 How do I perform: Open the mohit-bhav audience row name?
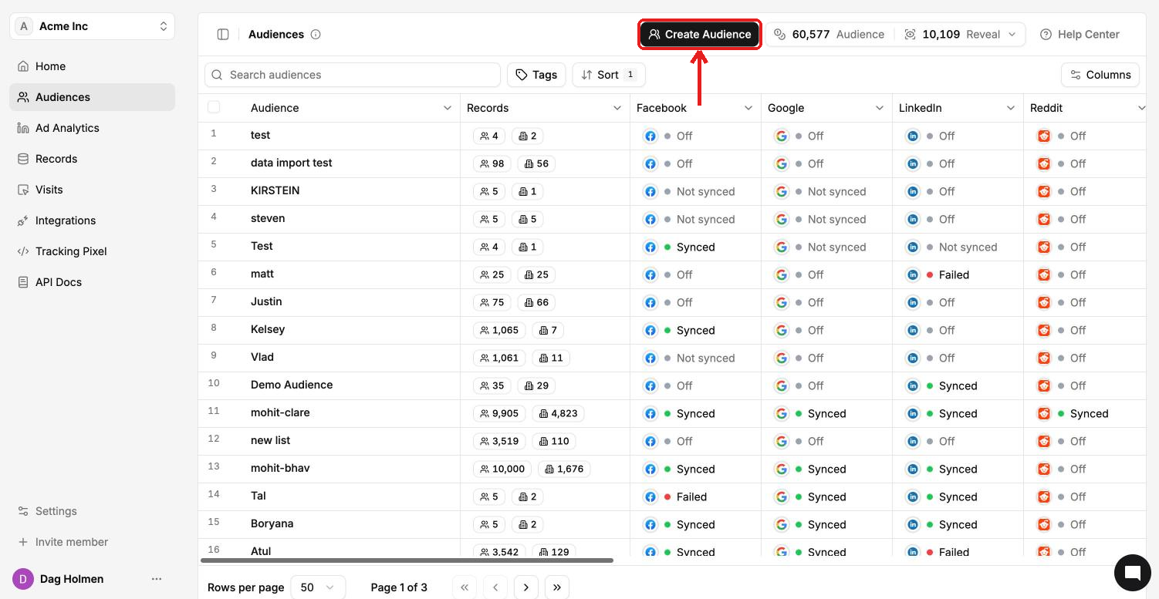(280, 468)
